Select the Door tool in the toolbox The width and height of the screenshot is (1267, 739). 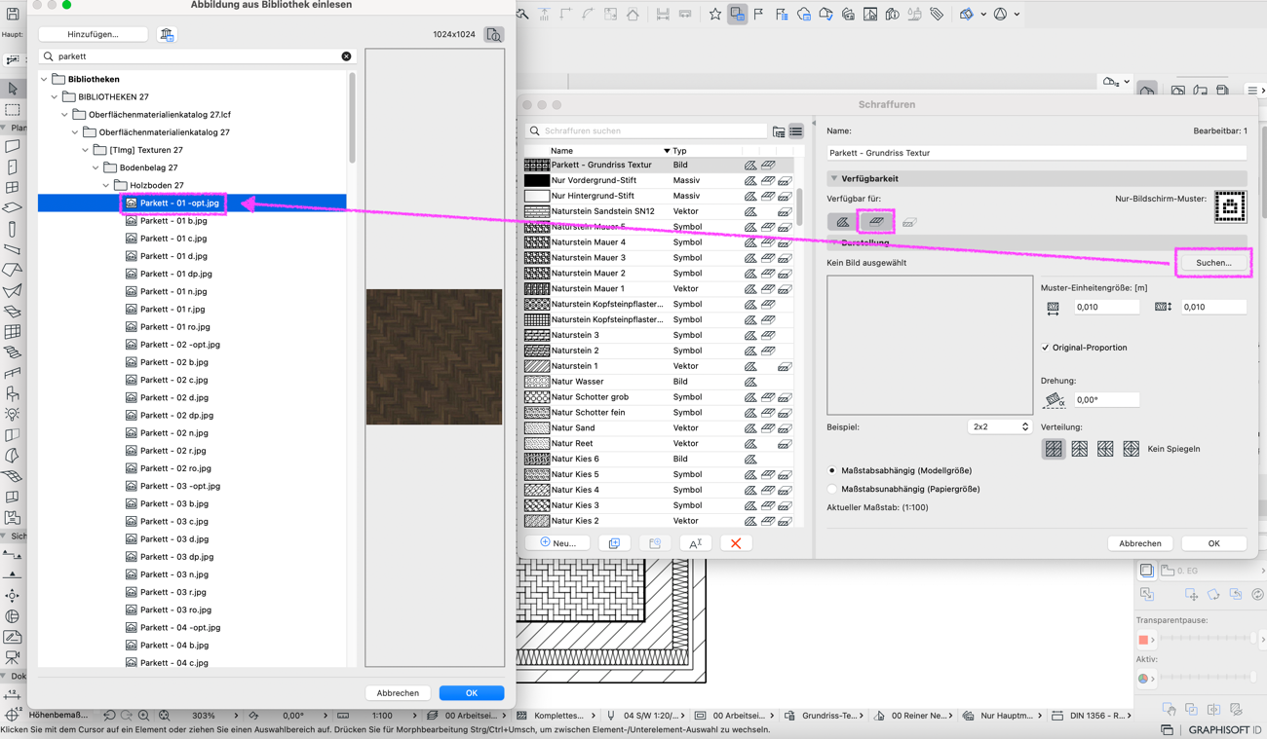pyautogui.click(x=13, y=166)
